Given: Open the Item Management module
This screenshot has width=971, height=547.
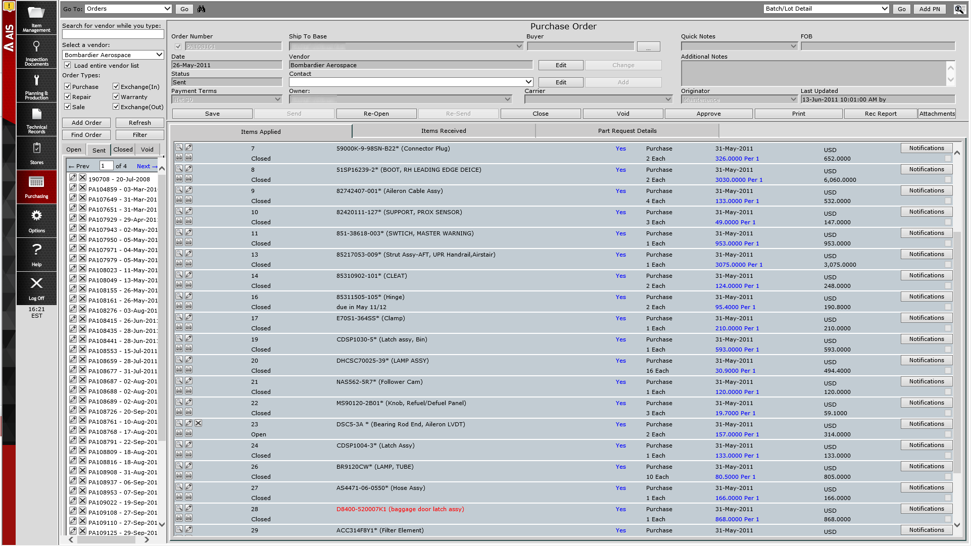Looking at the screenshot, I should 36,18.
